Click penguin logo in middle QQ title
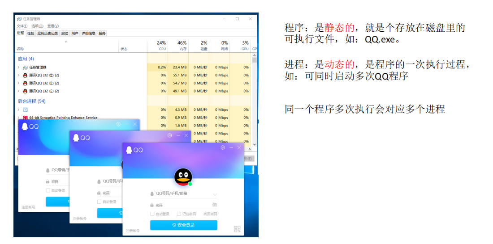Viewport: 493px width, 244px height. (76, 138)
